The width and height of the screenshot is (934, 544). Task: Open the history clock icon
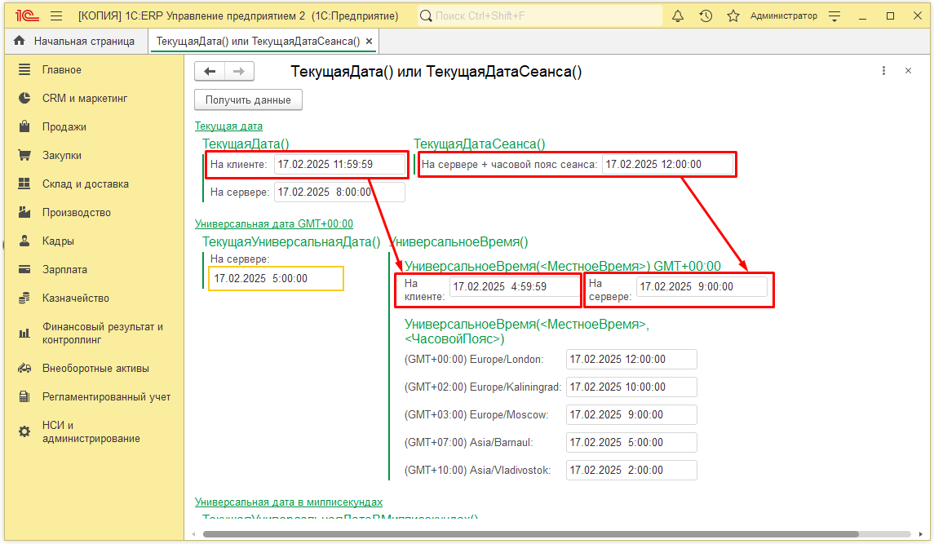click(x=706, y=15)
